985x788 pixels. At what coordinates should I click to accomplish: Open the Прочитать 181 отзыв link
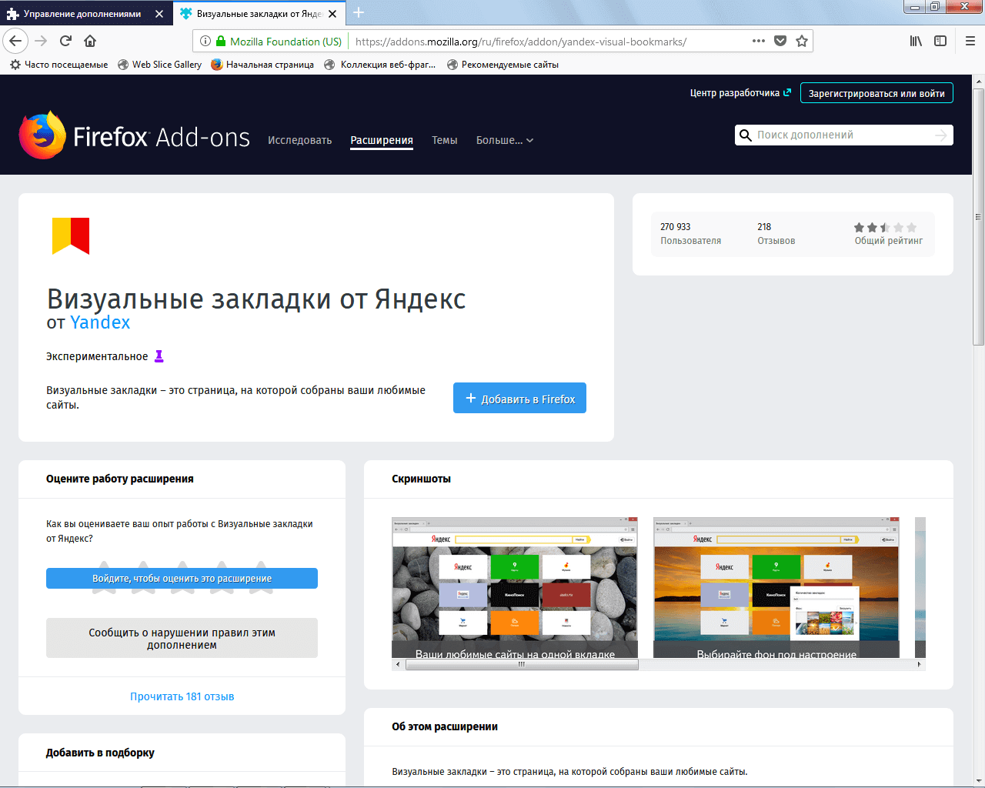pos(182,696)
